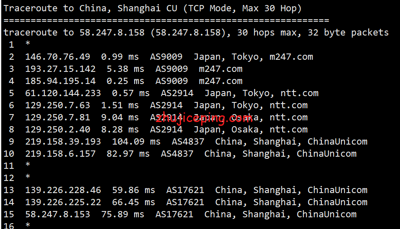Click the 9.04 ms latency value

120,117
